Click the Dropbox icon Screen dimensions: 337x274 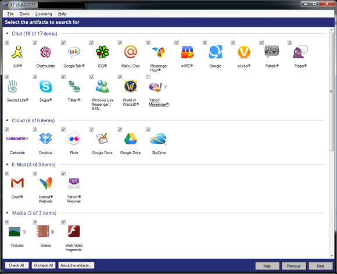tap(45, 138)
